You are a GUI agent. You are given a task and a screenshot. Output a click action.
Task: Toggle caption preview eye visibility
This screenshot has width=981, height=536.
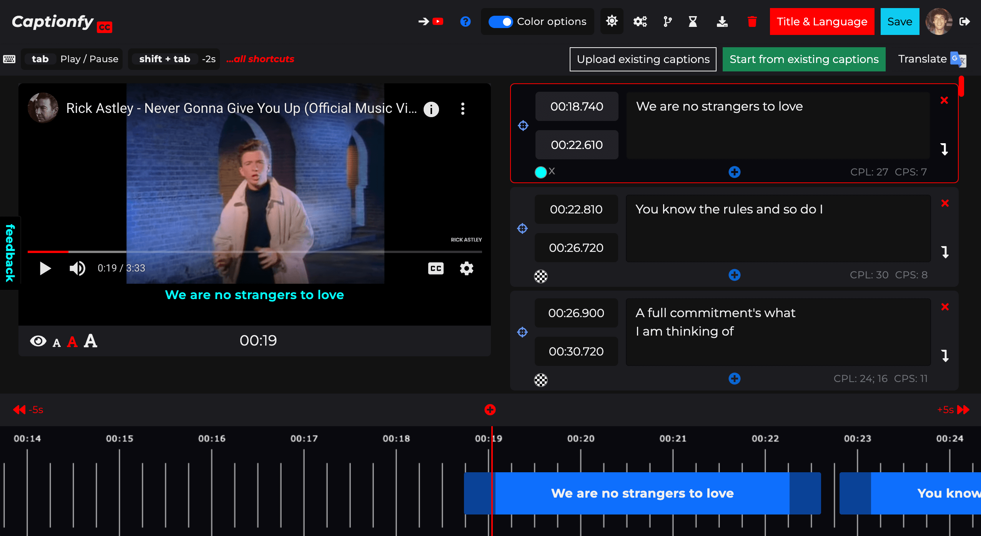(x=38, y=341)
